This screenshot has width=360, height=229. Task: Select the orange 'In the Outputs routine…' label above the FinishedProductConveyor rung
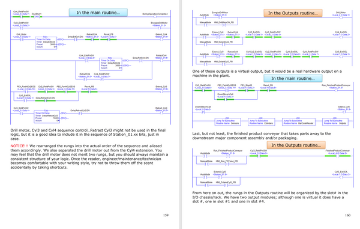(x=296, y=145)
